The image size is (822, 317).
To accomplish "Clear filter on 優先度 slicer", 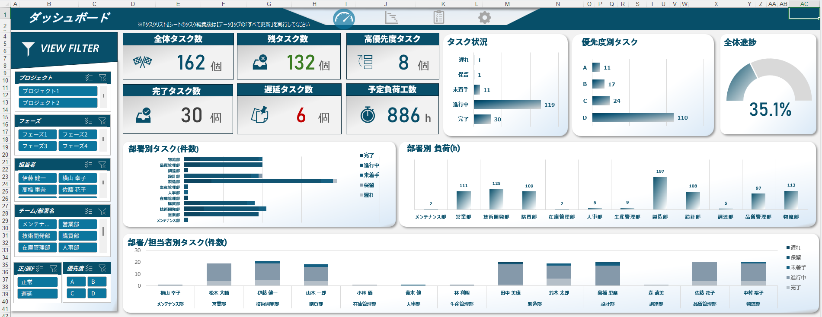I will pyautogui.click(x=102, y=268).
